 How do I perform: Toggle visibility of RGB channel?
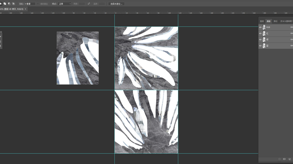[260, 27]
